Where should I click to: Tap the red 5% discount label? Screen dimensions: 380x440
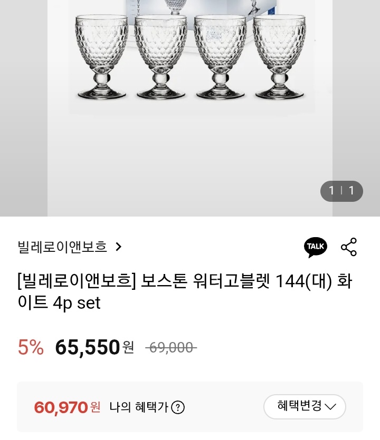click(31, 347)
